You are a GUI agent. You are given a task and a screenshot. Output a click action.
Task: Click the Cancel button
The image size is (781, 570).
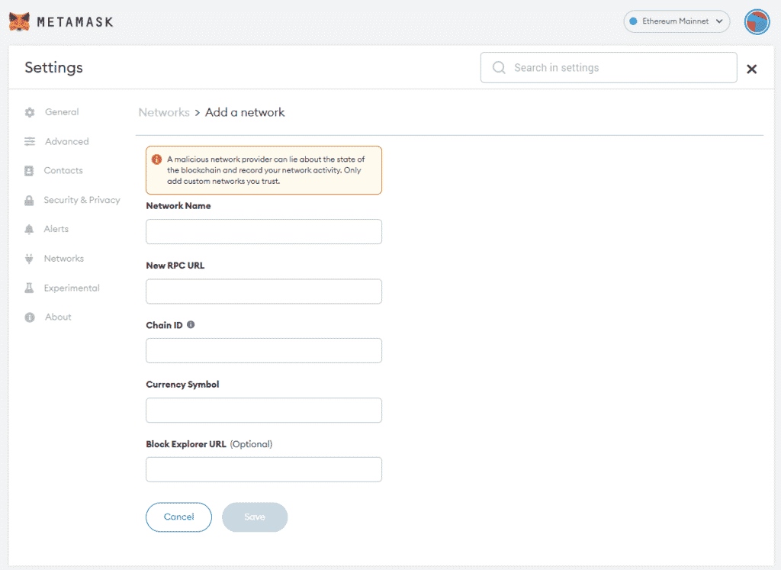(x=178, y=517)
